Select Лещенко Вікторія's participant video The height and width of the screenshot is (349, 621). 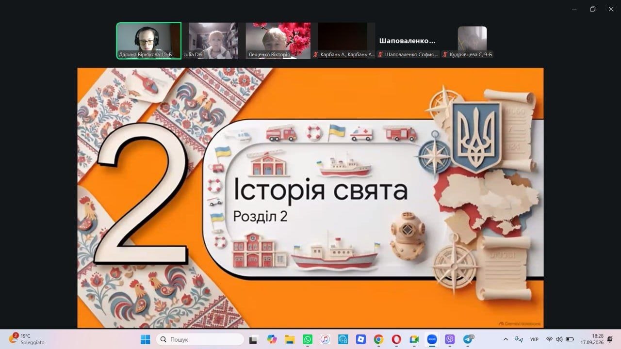tap(278, 41)
